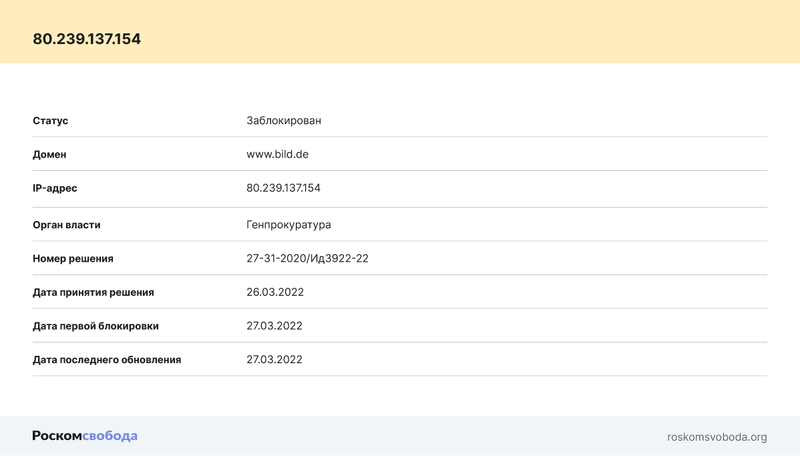
Task: Click the blue 'свобода' part of the logo
Action: (110, 436)
